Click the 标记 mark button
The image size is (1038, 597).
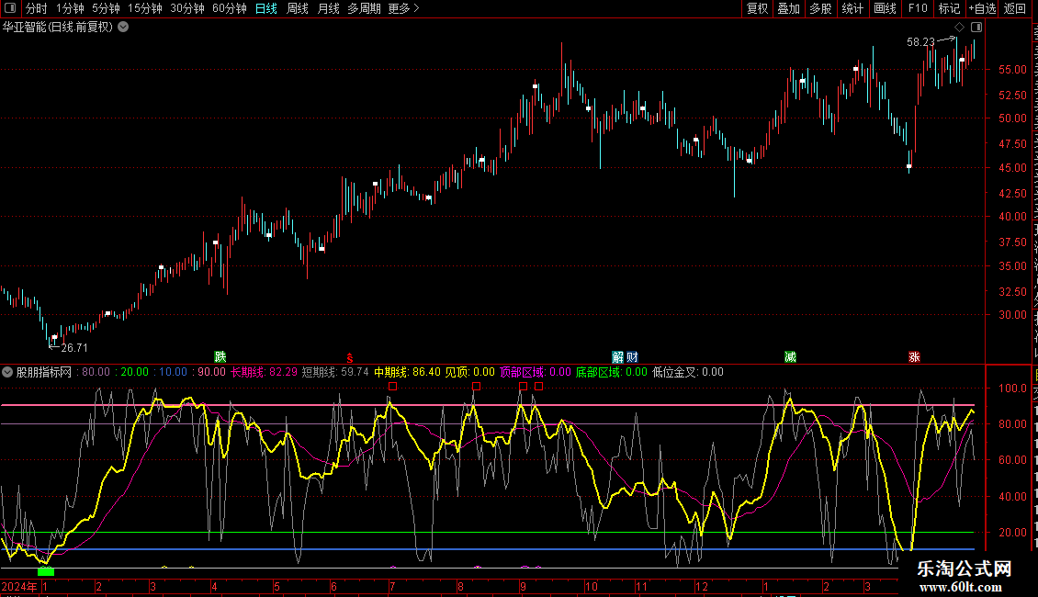click(949, 8)
